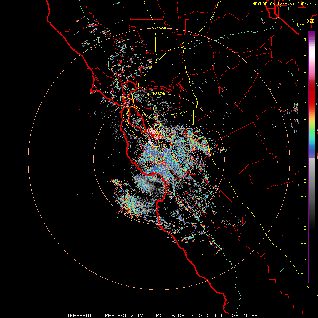Click the black radar site center dot
This screenshot has height=318, width=318.
pos(159,159)
